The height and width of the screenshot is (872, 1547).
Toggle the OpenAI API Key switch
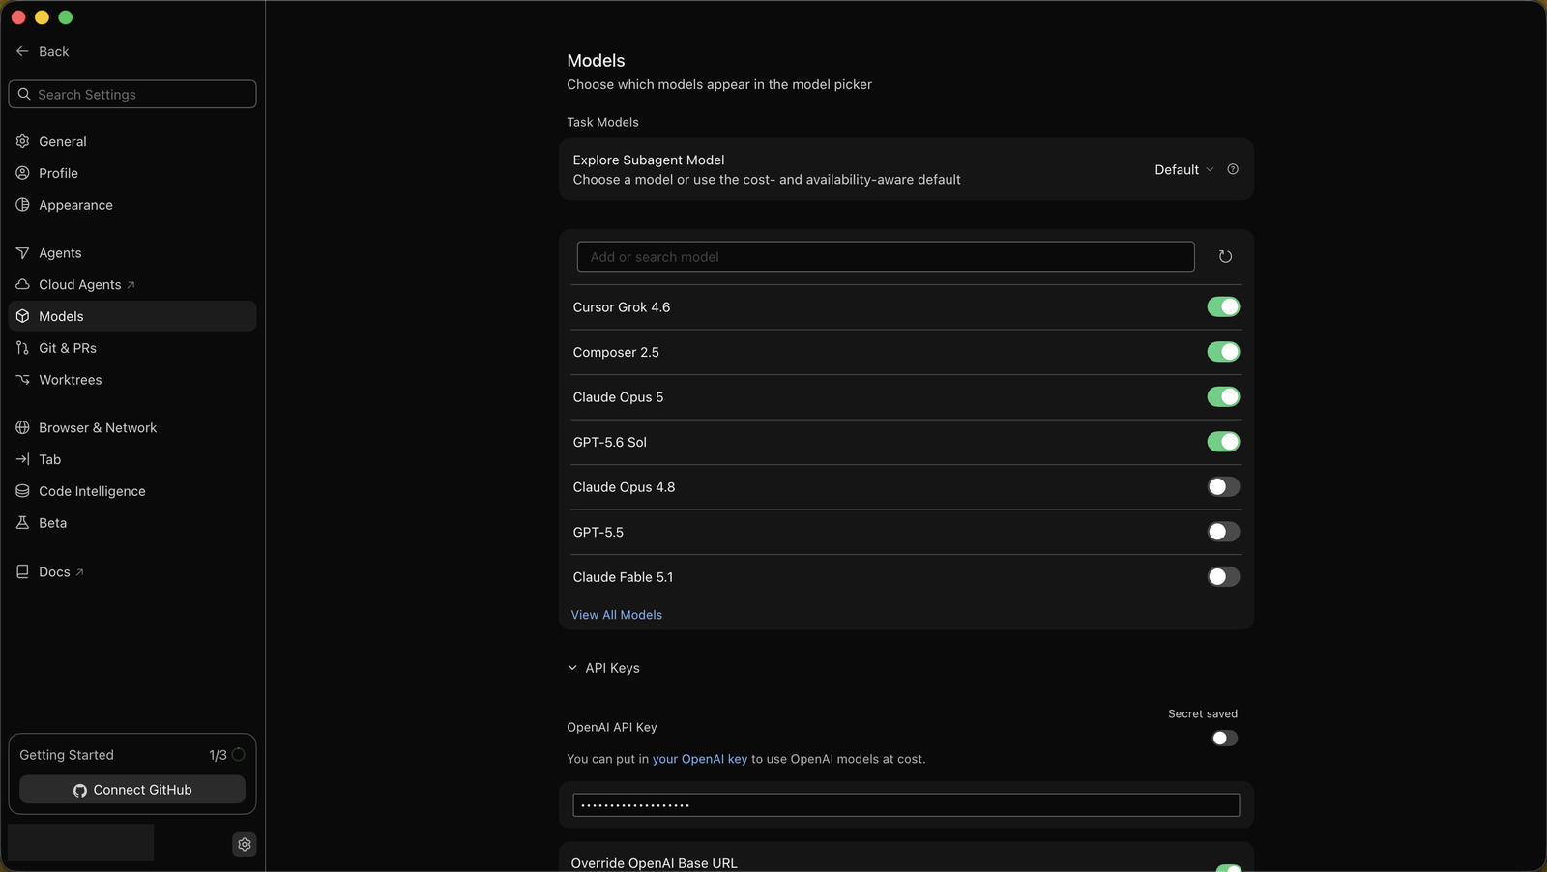pos(1225,738)
